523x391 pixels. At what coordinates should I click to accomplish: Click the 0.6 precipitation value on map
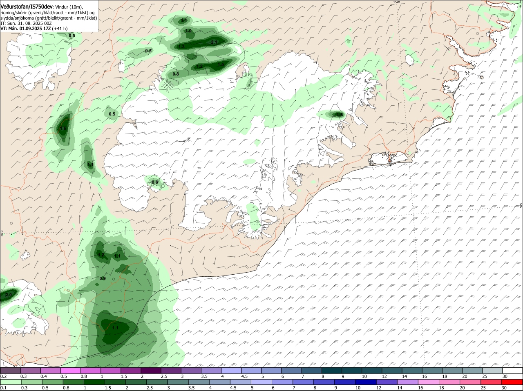point(155,182)
